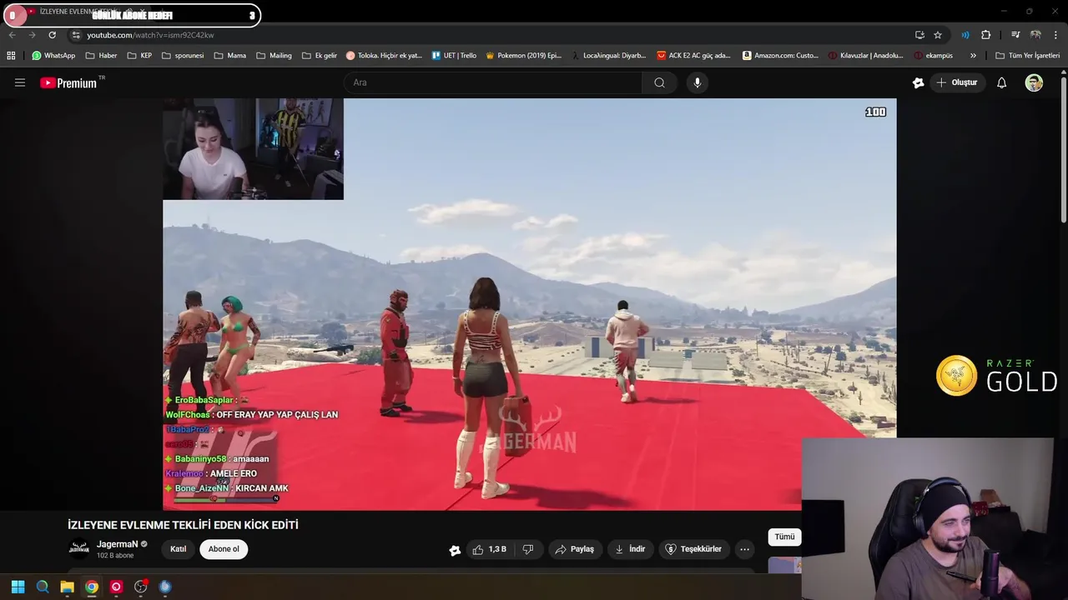Click the YouTube search magnifier button
Screen dimensions: 1068x600
point(659,82)
